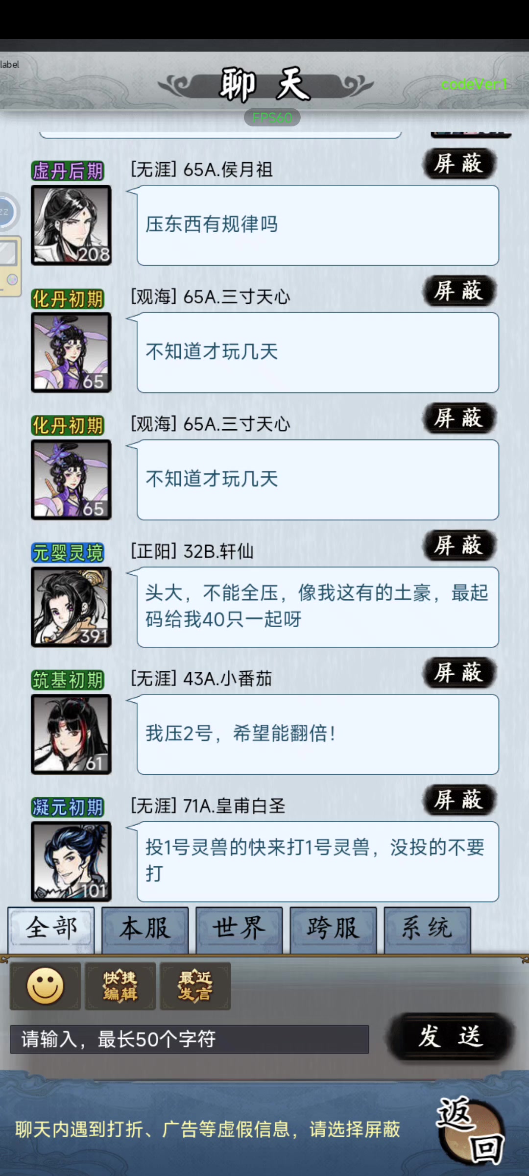Open avatar of 43A.小番茄
Screen dimensions: 529x1176
[71, 734]
